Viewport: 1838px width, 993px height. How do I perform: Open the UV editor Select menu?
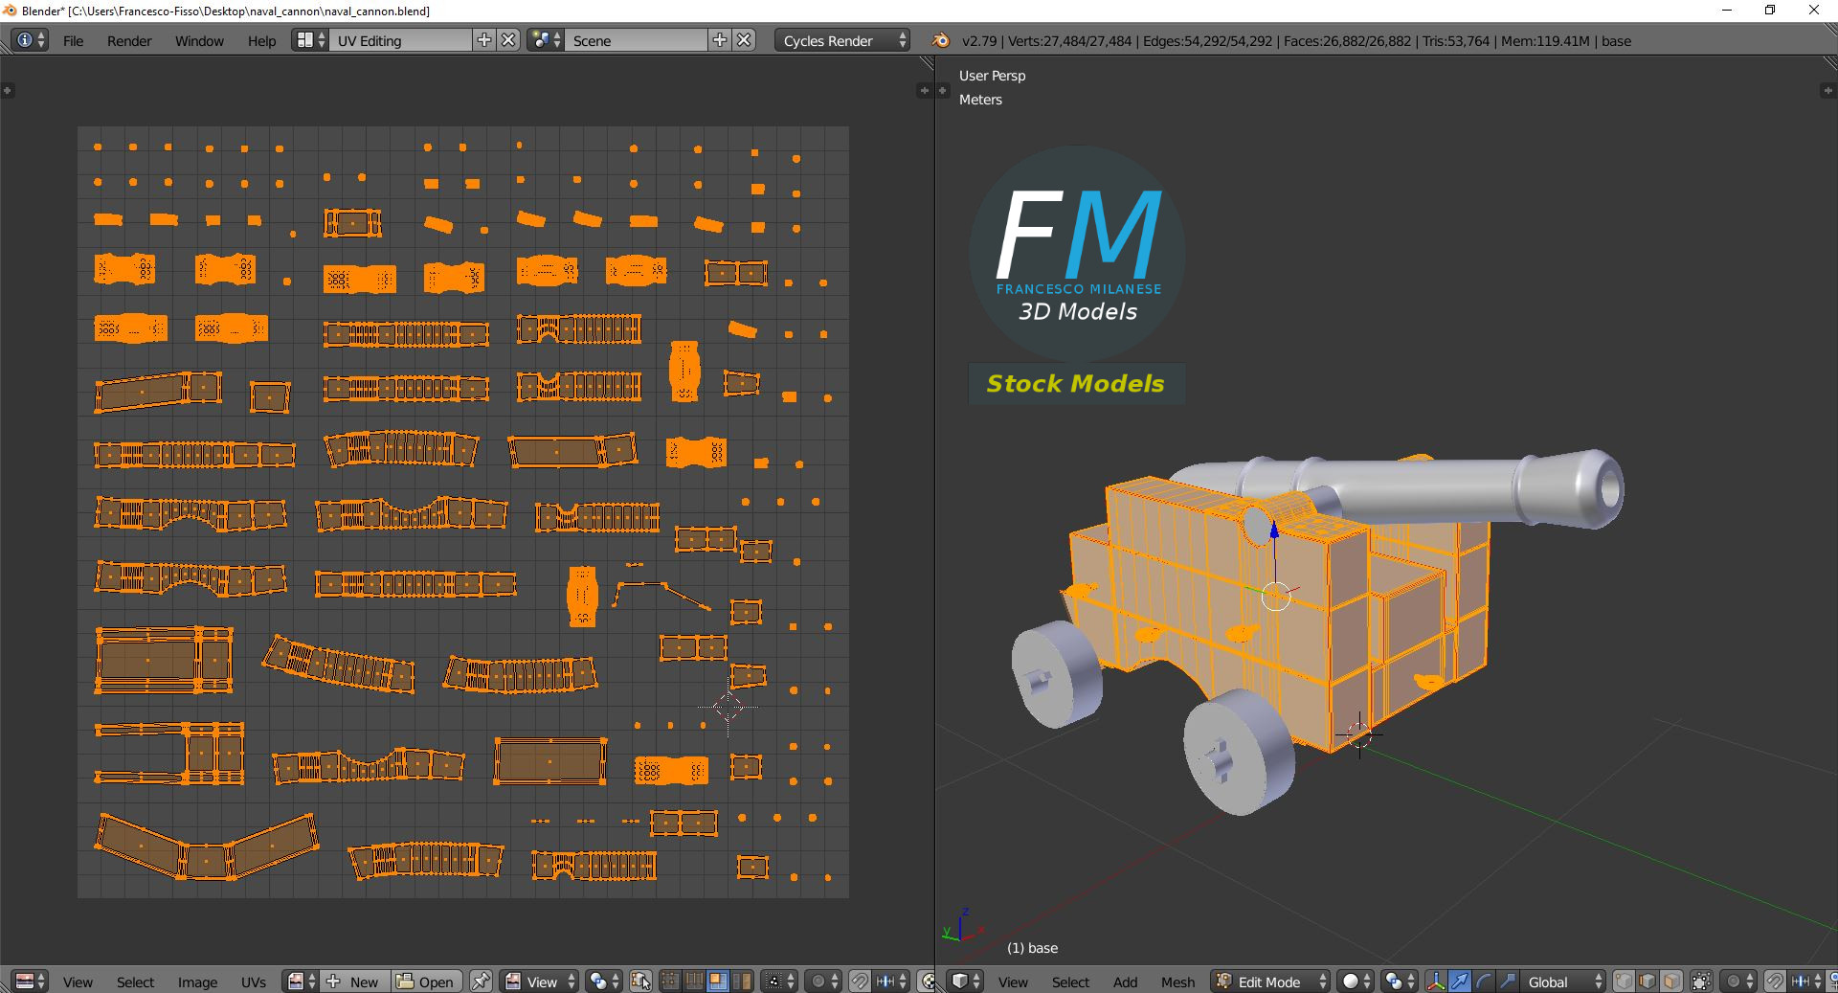[135, 982]
